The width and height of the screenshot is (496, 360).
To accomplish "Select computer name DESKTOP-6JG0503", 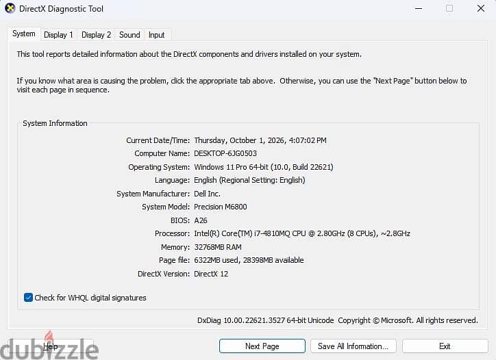I will [x=225, y=153].
